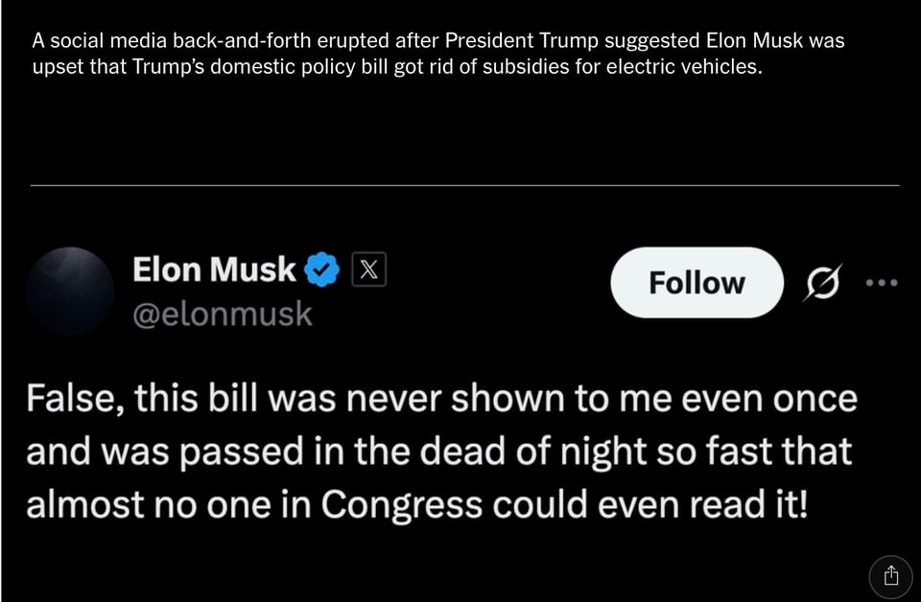The width and height of the screenshot is (921, 602).
Task: Click the horizontal divider line above the tweet
Action: click(x=464, y=185)
